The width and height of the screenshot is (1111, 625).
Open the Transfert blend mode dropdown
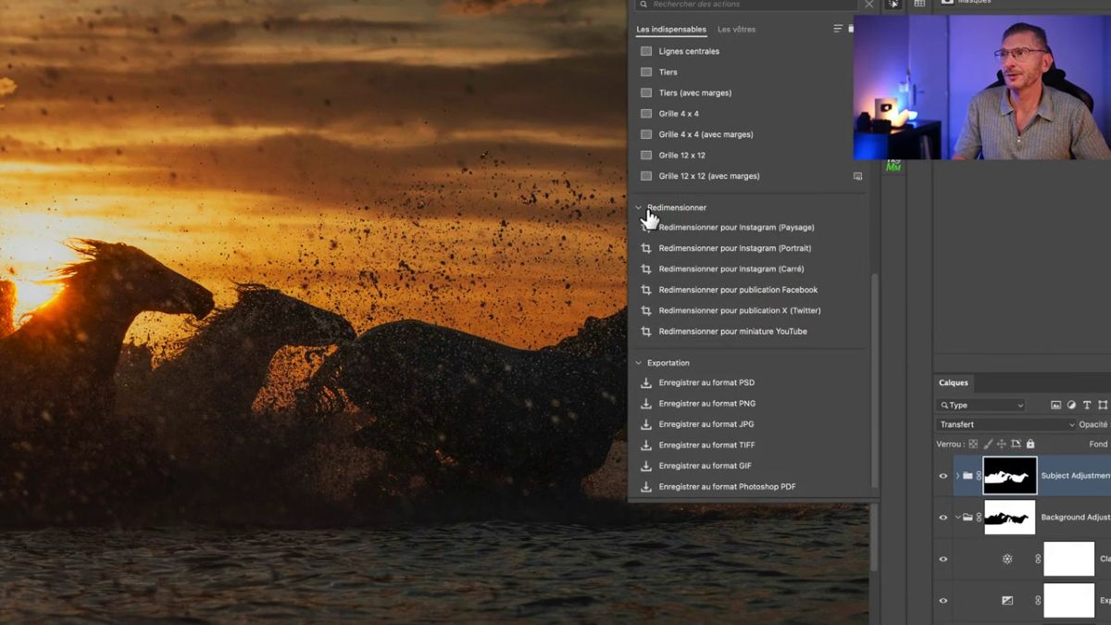pyautogui.click(x=1006, y=425)
